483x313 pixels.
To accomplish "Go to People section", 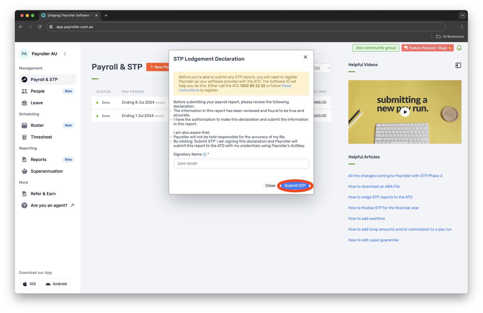I will pos(48,91).
